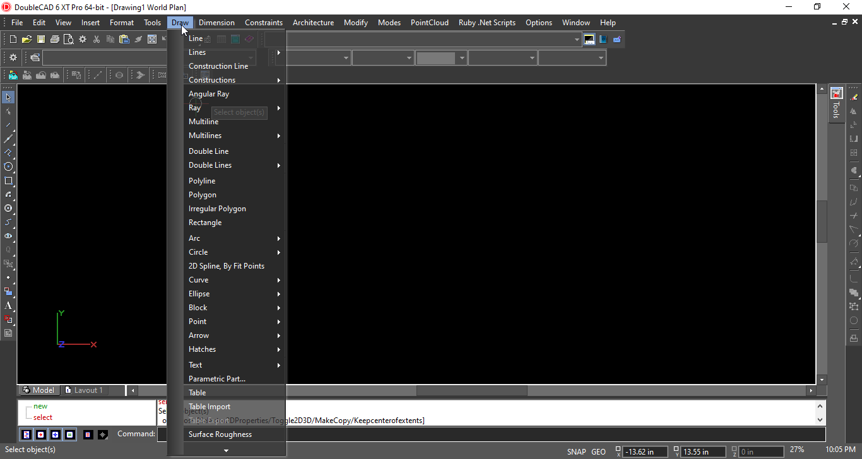Click the horizontal scrollbar thumb under the canvas

pyautogui.click(x=471, y=391)
